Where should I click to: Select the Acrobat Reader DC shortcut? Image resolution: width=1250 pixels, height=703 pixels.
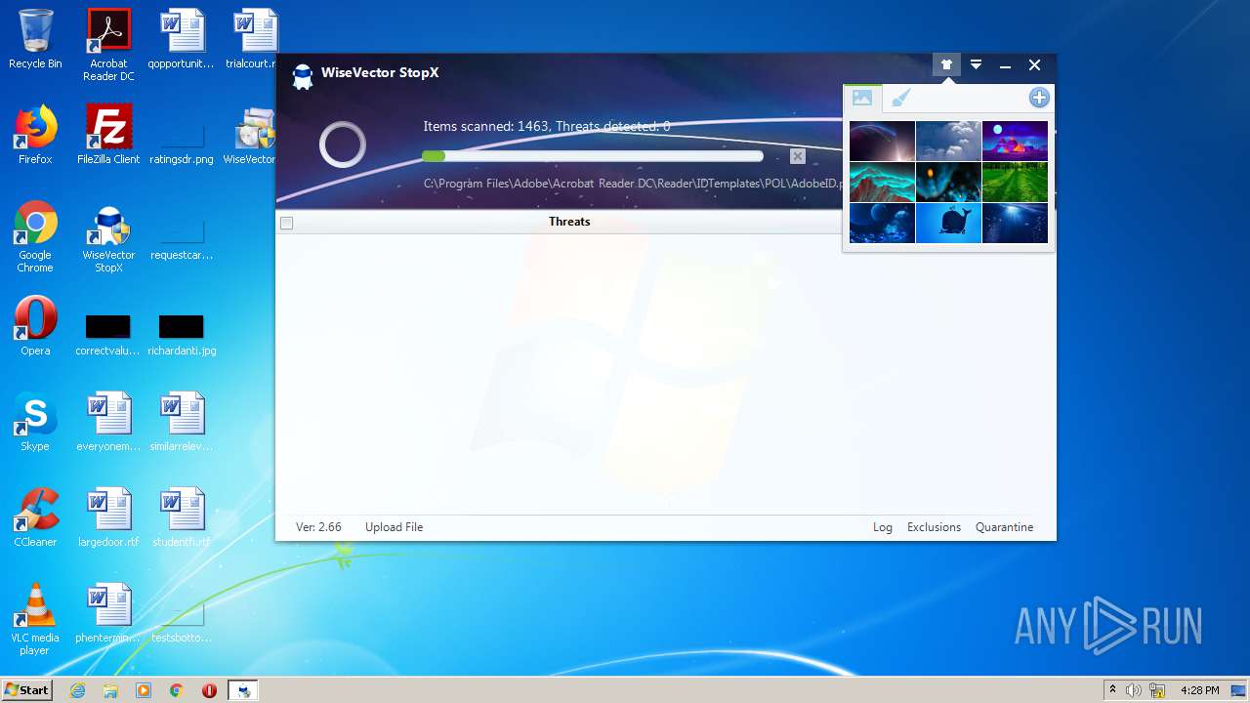(108, 45)
